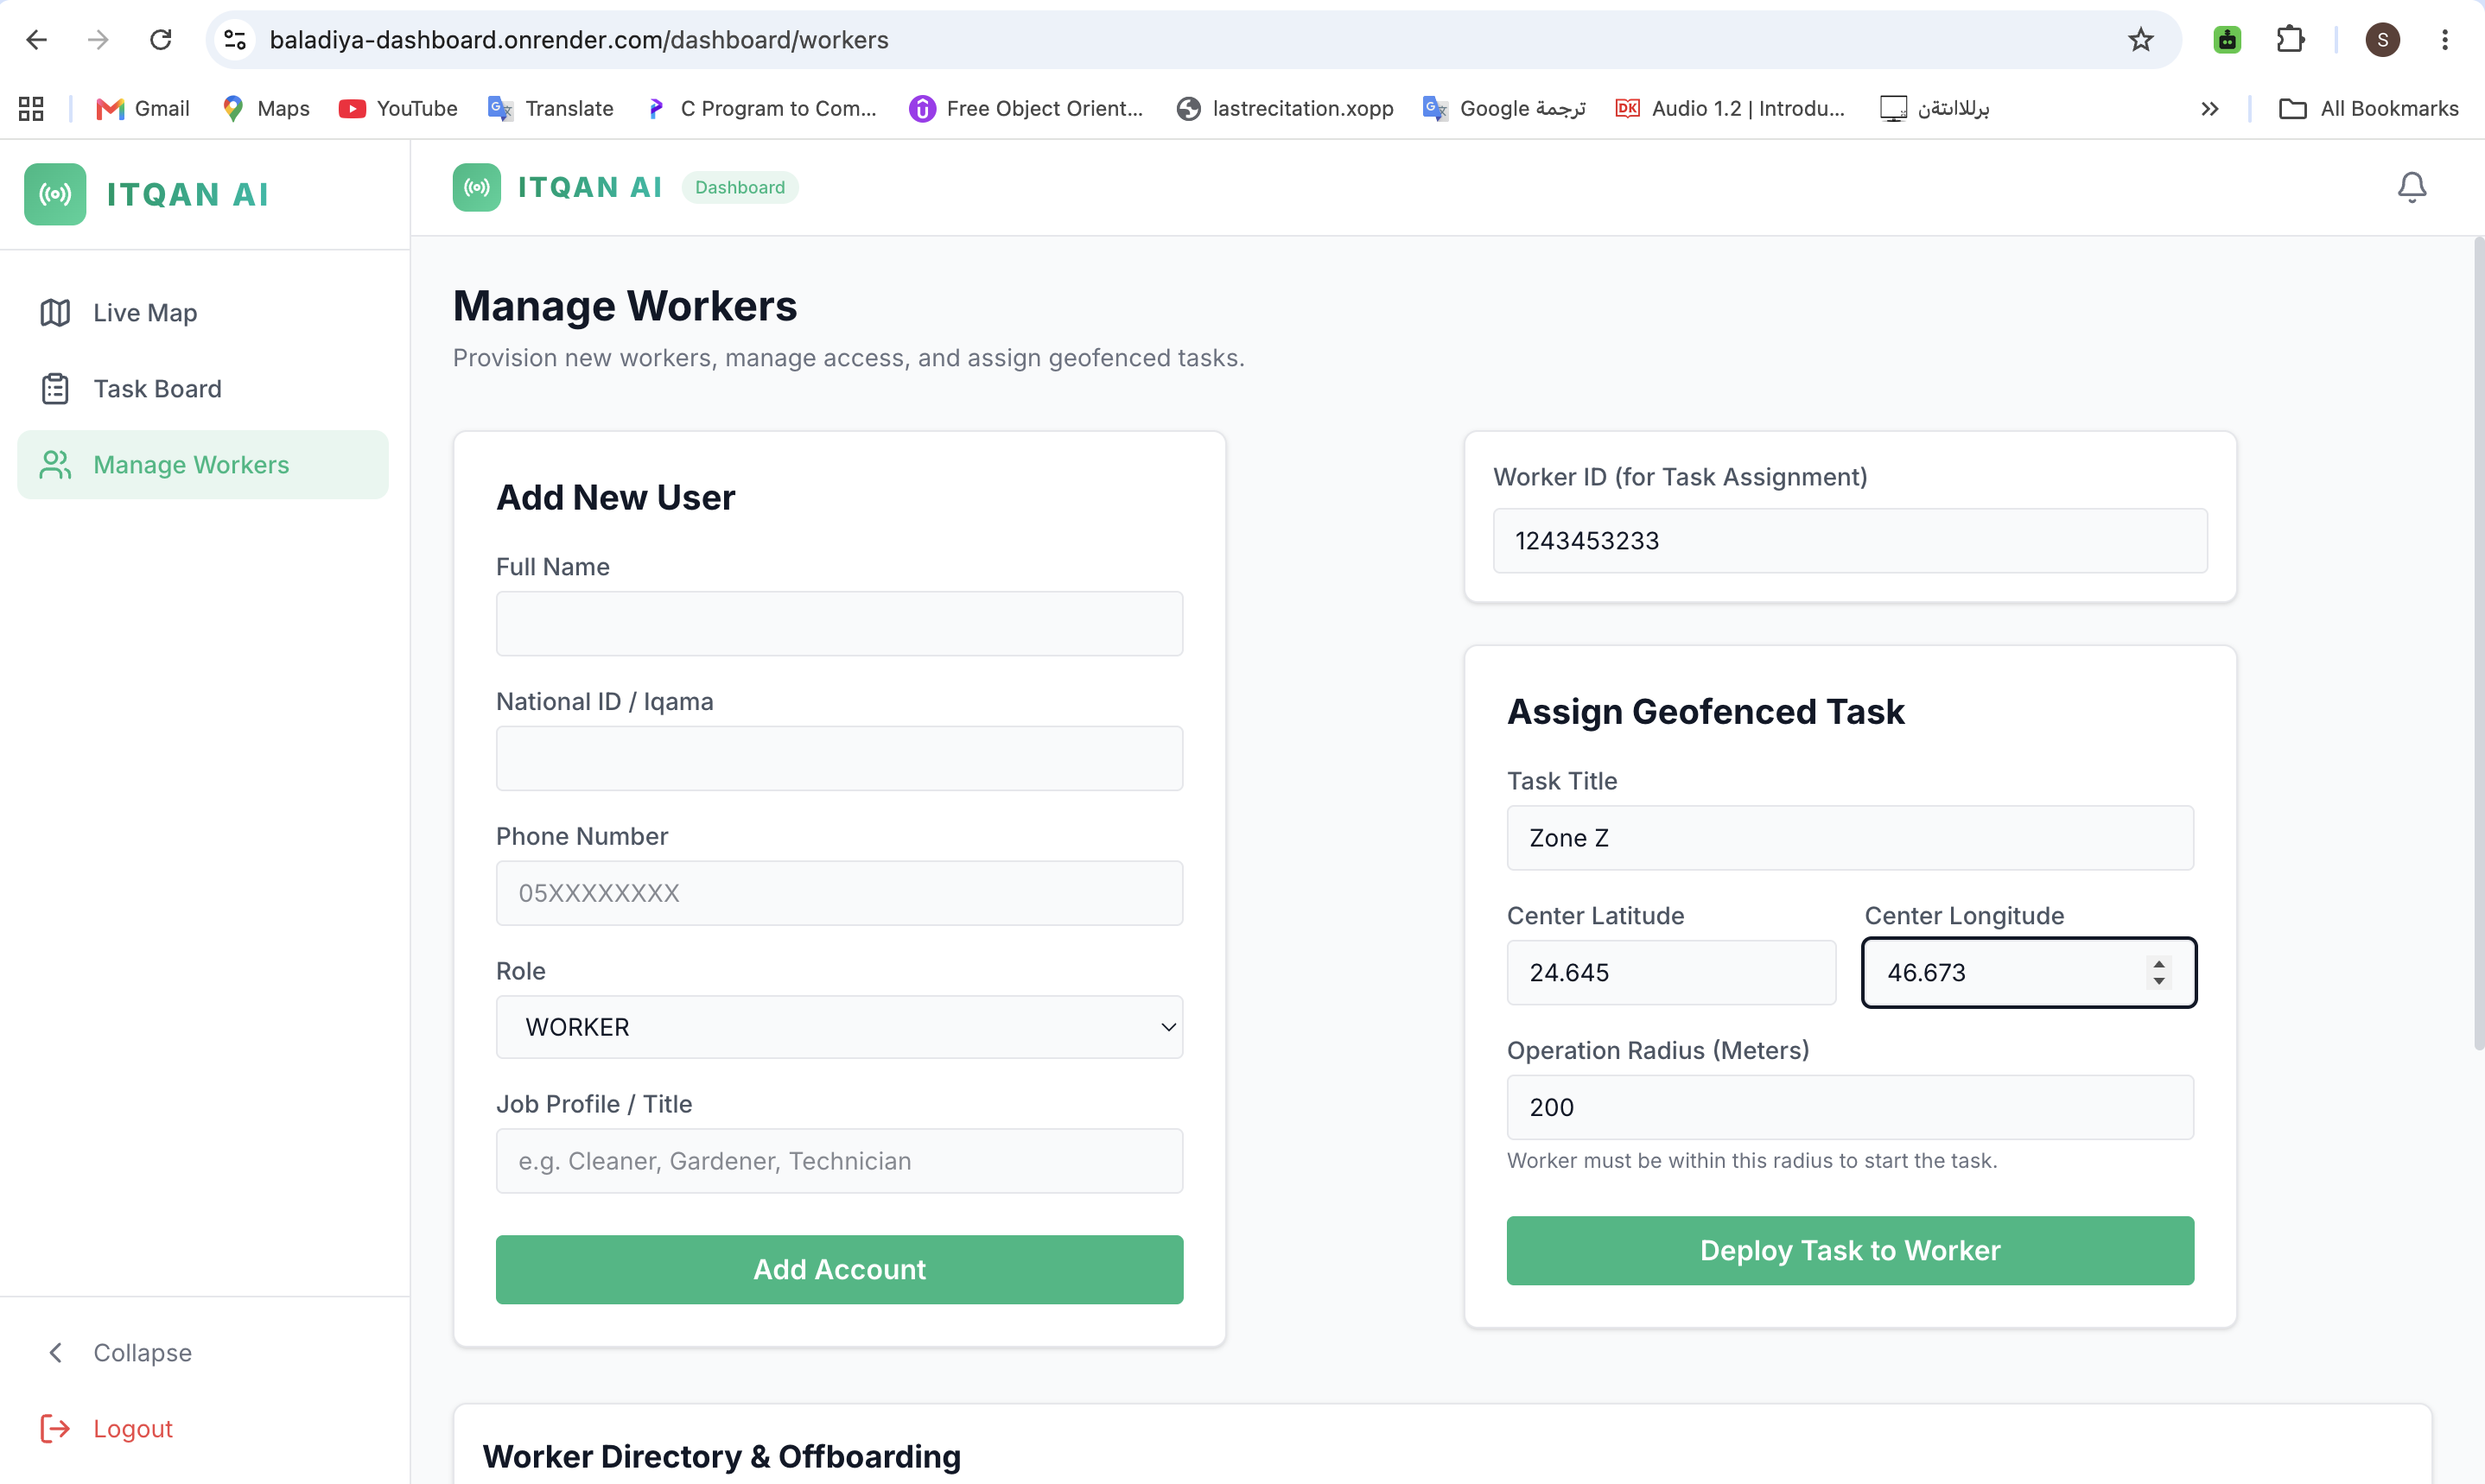Open the Role dropdown
2485x1484 pixels.
click(839, 1027)
